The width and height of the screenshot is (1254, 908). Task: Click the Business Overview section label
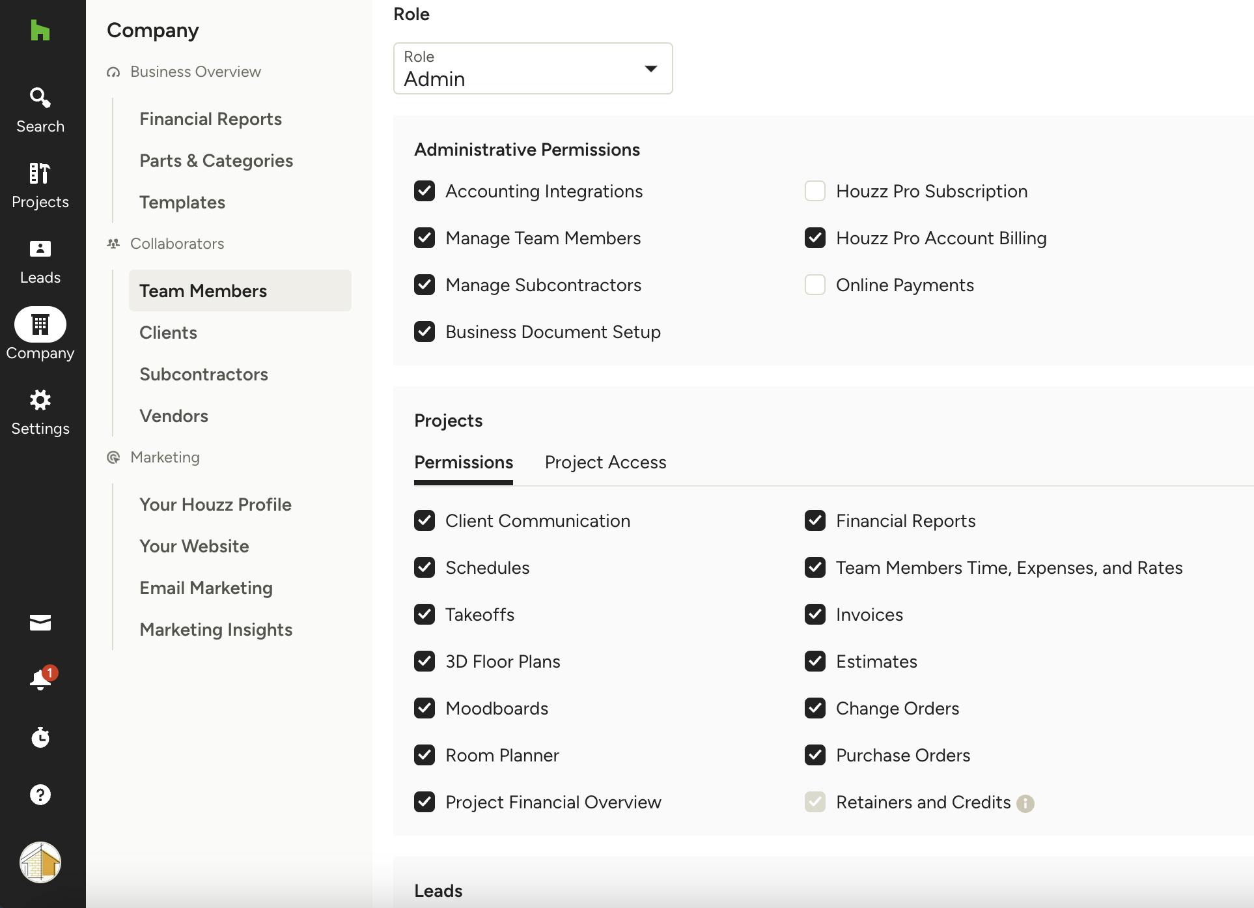coord(195,72)
